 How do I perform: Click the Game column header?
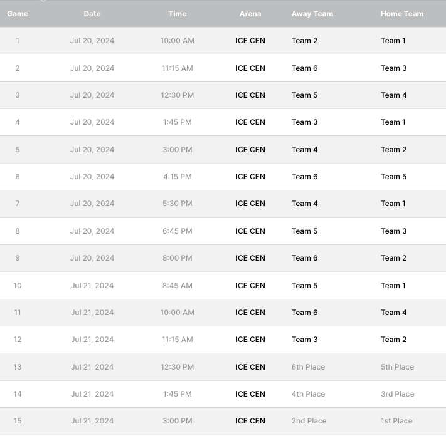(18, 14)
